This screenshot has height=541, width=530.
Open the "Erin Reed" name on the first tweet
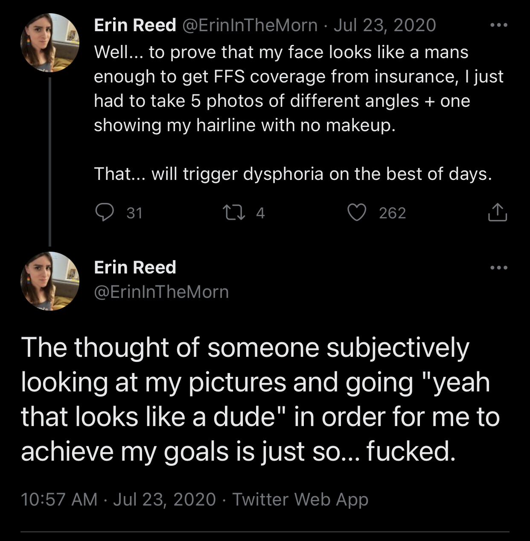[135, 25]
